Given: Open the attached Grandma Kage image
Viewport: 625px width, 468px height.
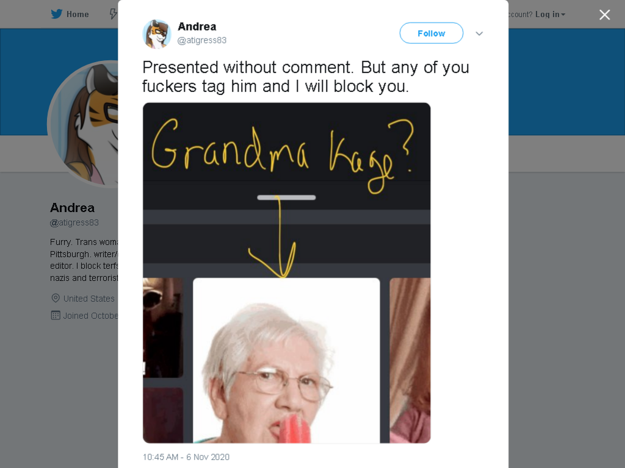Looking at the screenshot, I should pos(287,272).
